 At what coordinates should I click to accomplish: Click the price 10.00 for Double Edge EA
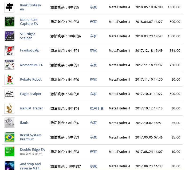(x=176, y=152)
